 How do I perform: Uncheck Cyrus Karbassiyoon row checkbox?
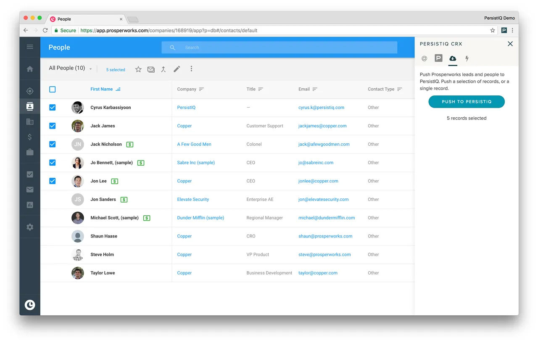52,108
